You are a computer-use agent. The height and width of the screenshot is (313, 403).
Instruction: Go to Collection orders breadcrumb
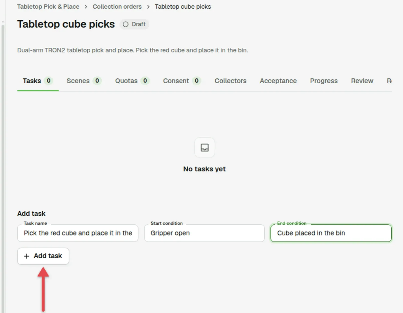(x=117, y=7)
